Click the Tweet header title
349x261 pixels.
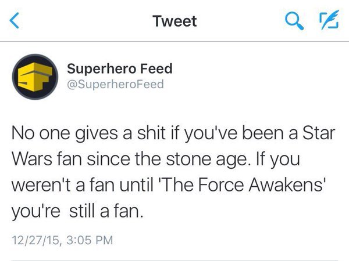(x=174, y=21)
